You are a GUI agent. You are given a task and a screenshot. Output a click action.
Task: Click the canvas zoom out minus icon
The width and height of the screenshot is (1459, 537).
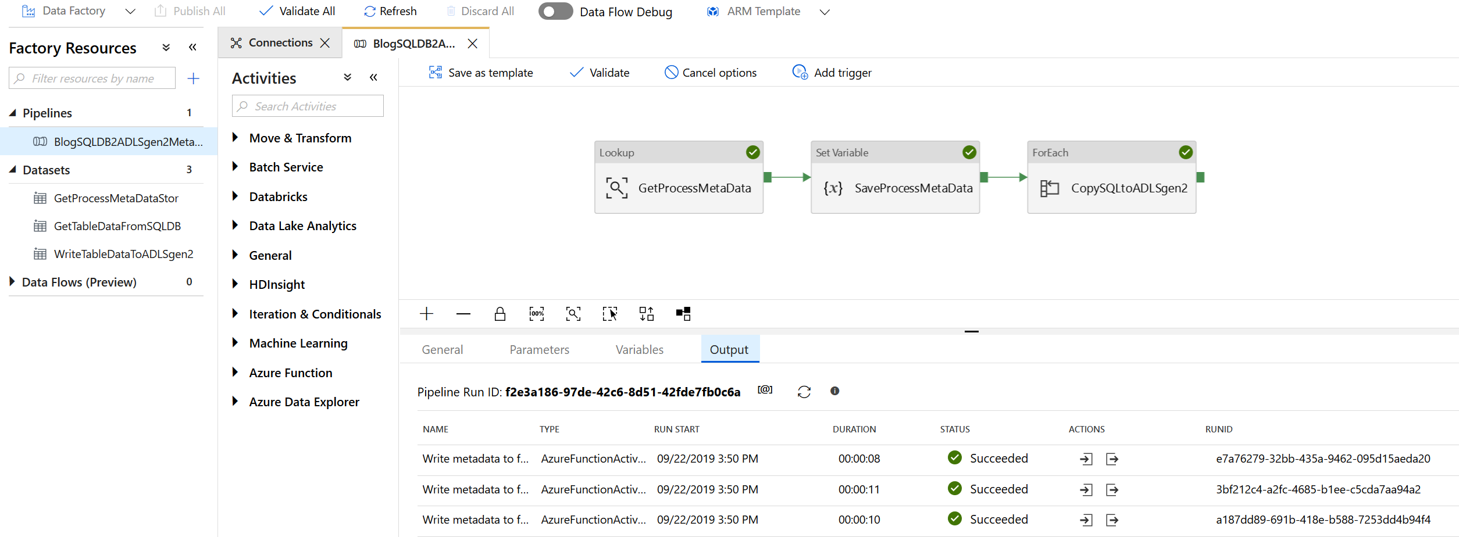[463, 314]
